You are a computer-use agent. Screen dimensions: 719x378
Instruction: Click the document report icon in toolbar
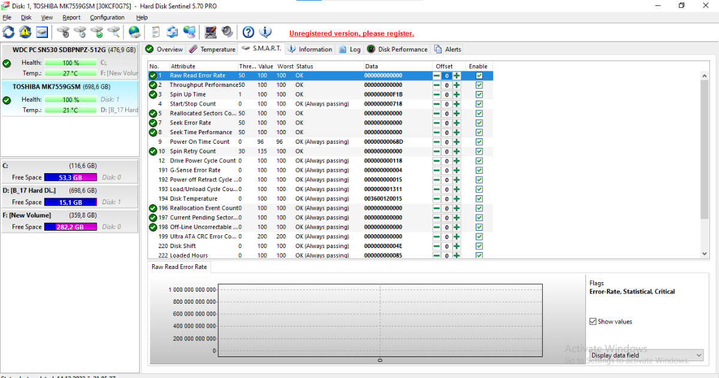[156, 32]
